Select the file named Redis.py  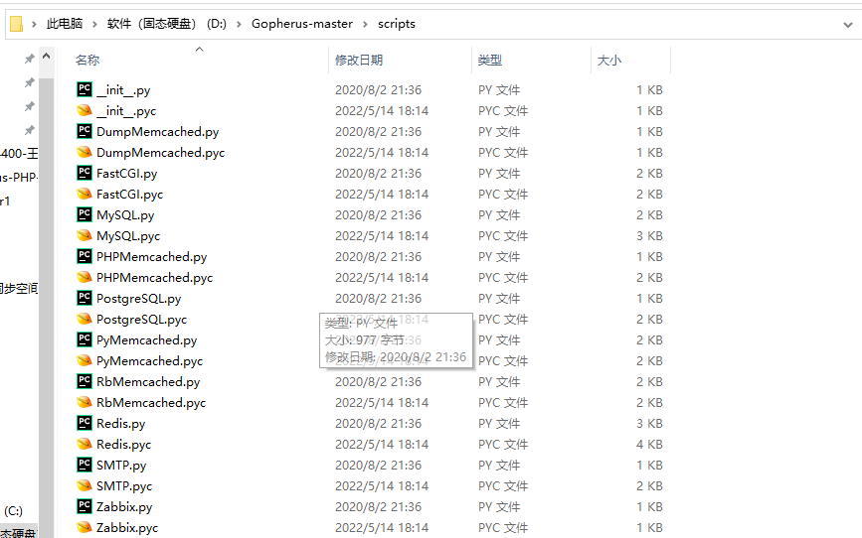click(120, 424)
